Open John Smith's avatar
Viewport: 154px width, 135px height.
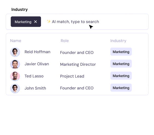click(x=15, y=88)
